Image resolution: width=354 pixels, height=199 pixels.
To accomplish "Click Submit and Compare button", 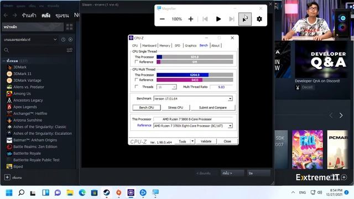I will pos(213,108).
